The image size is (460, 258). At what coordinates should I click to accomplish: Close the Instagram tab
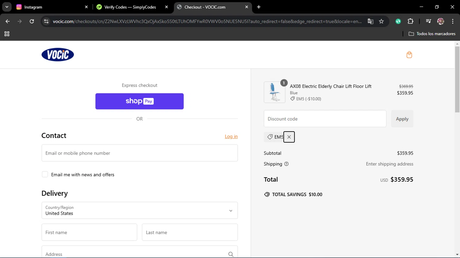pyautogui.click(x=86, y=7)
